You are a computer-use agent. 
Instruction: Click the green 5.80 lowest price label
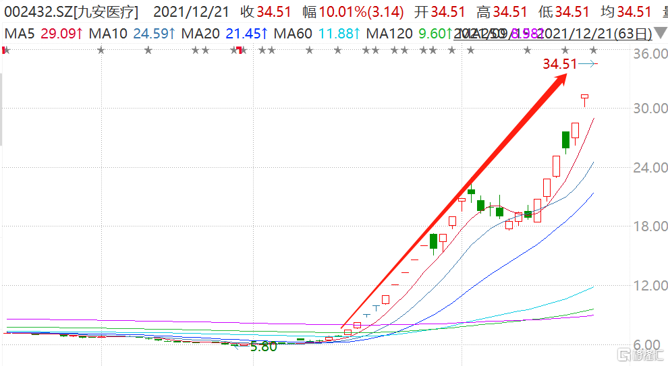[x=263, y=347]
